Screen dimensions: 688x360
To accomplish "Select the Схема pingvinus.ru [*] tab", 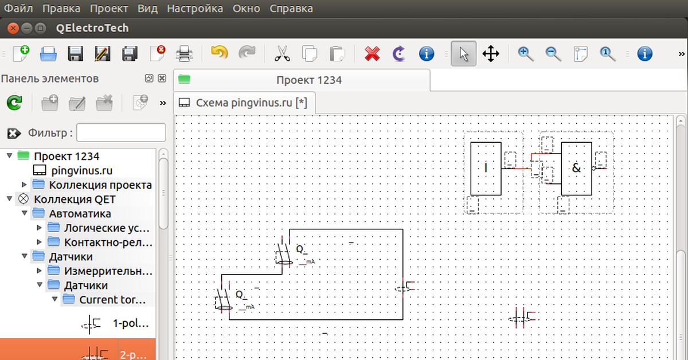I will pos(244,103).
